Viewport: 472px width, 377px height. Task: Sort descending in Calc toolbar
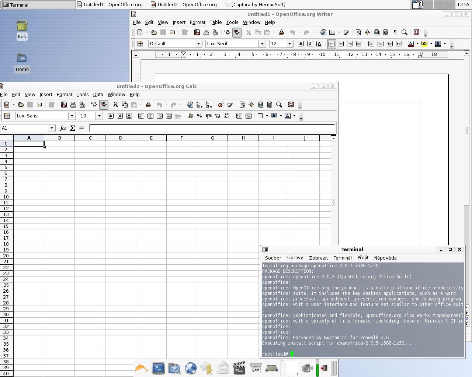(209, 105)
